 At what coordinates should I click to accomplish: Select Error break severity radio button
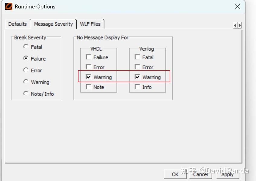click(26, 70)
